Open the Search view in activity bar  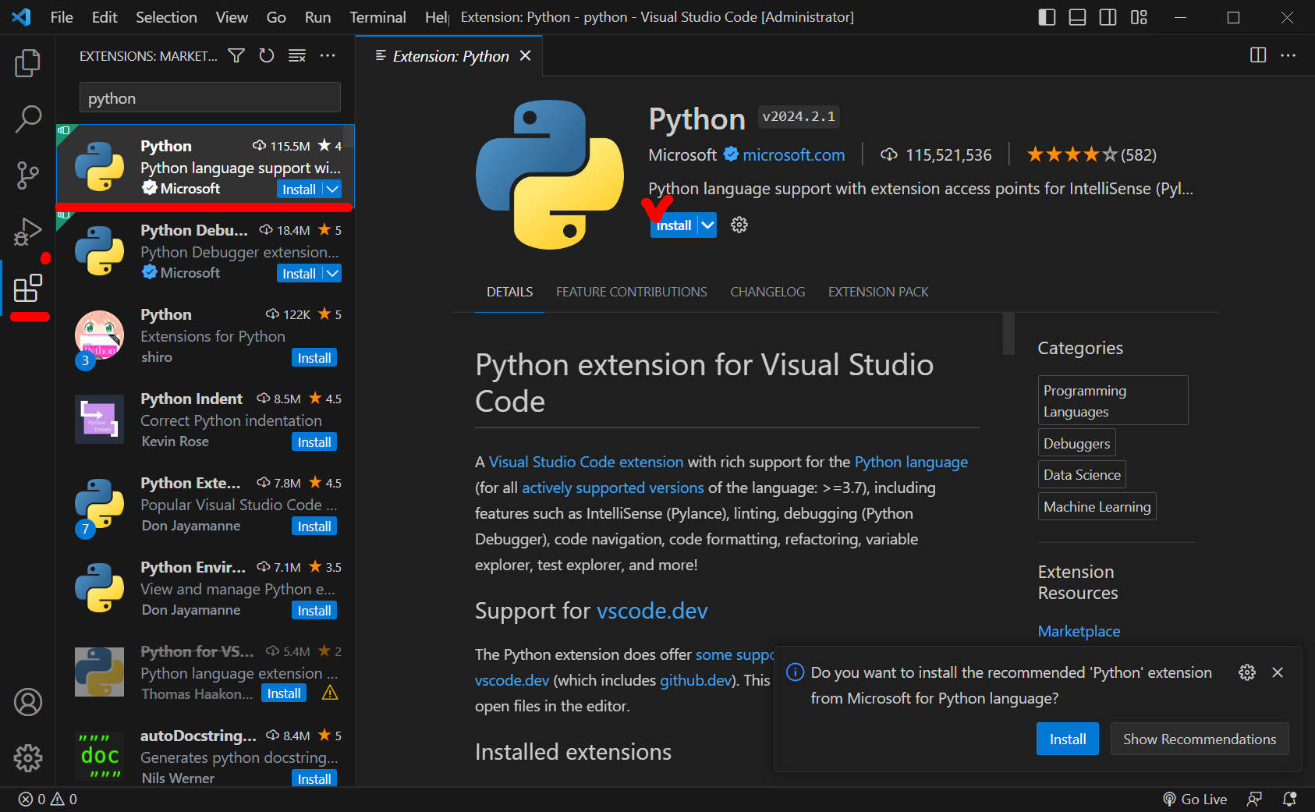(27, 119)
